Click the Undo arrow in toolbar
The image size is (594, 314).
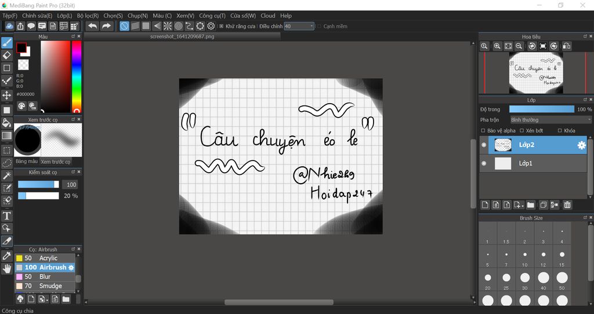pyautogui.click(x=92, y=25)
